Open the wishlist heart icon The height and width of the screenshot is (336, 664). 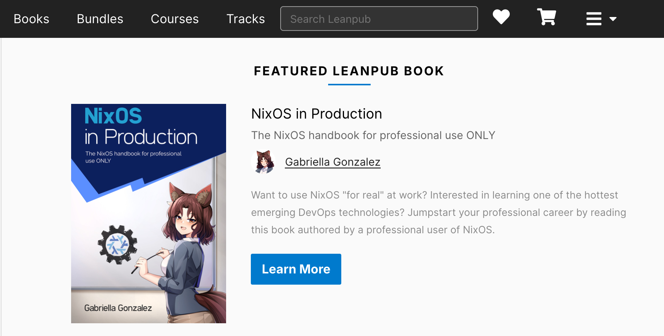pyautogui.click(x=501, y=17)
